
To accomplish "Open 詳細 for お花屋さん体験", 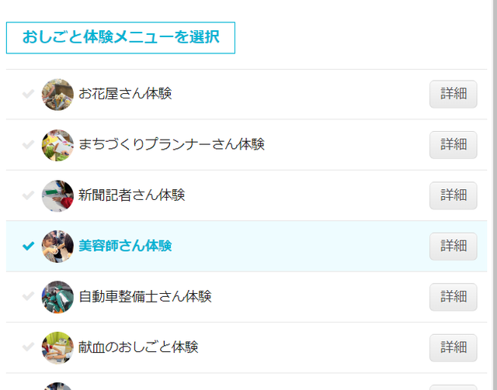I will pyautogui.click(x=454, y=94).
